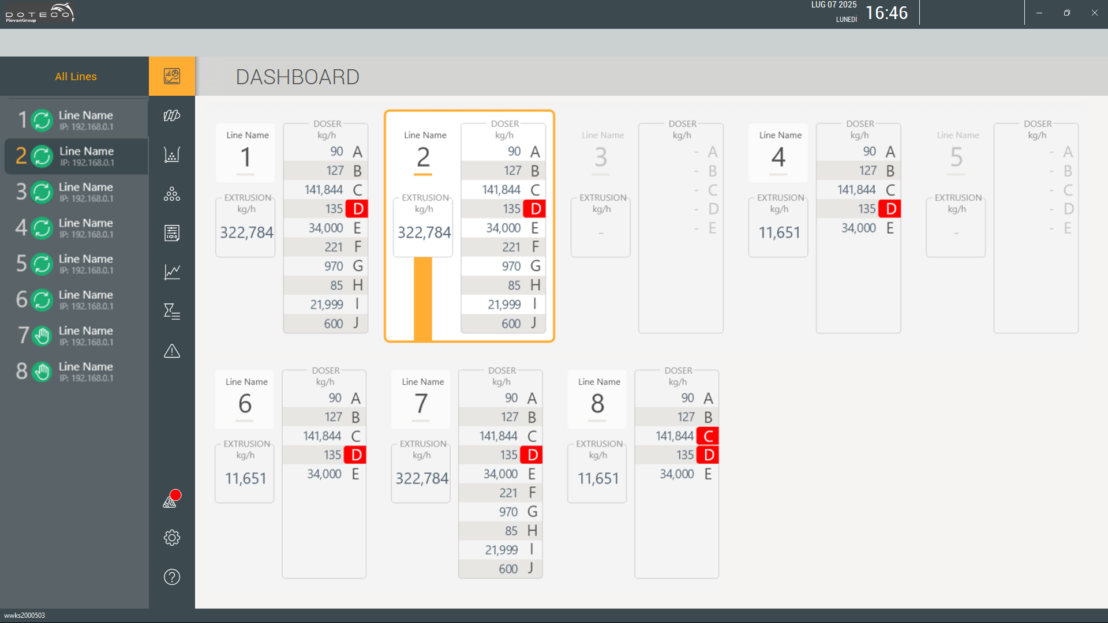Open the recipe settings sheet icon

172,233
